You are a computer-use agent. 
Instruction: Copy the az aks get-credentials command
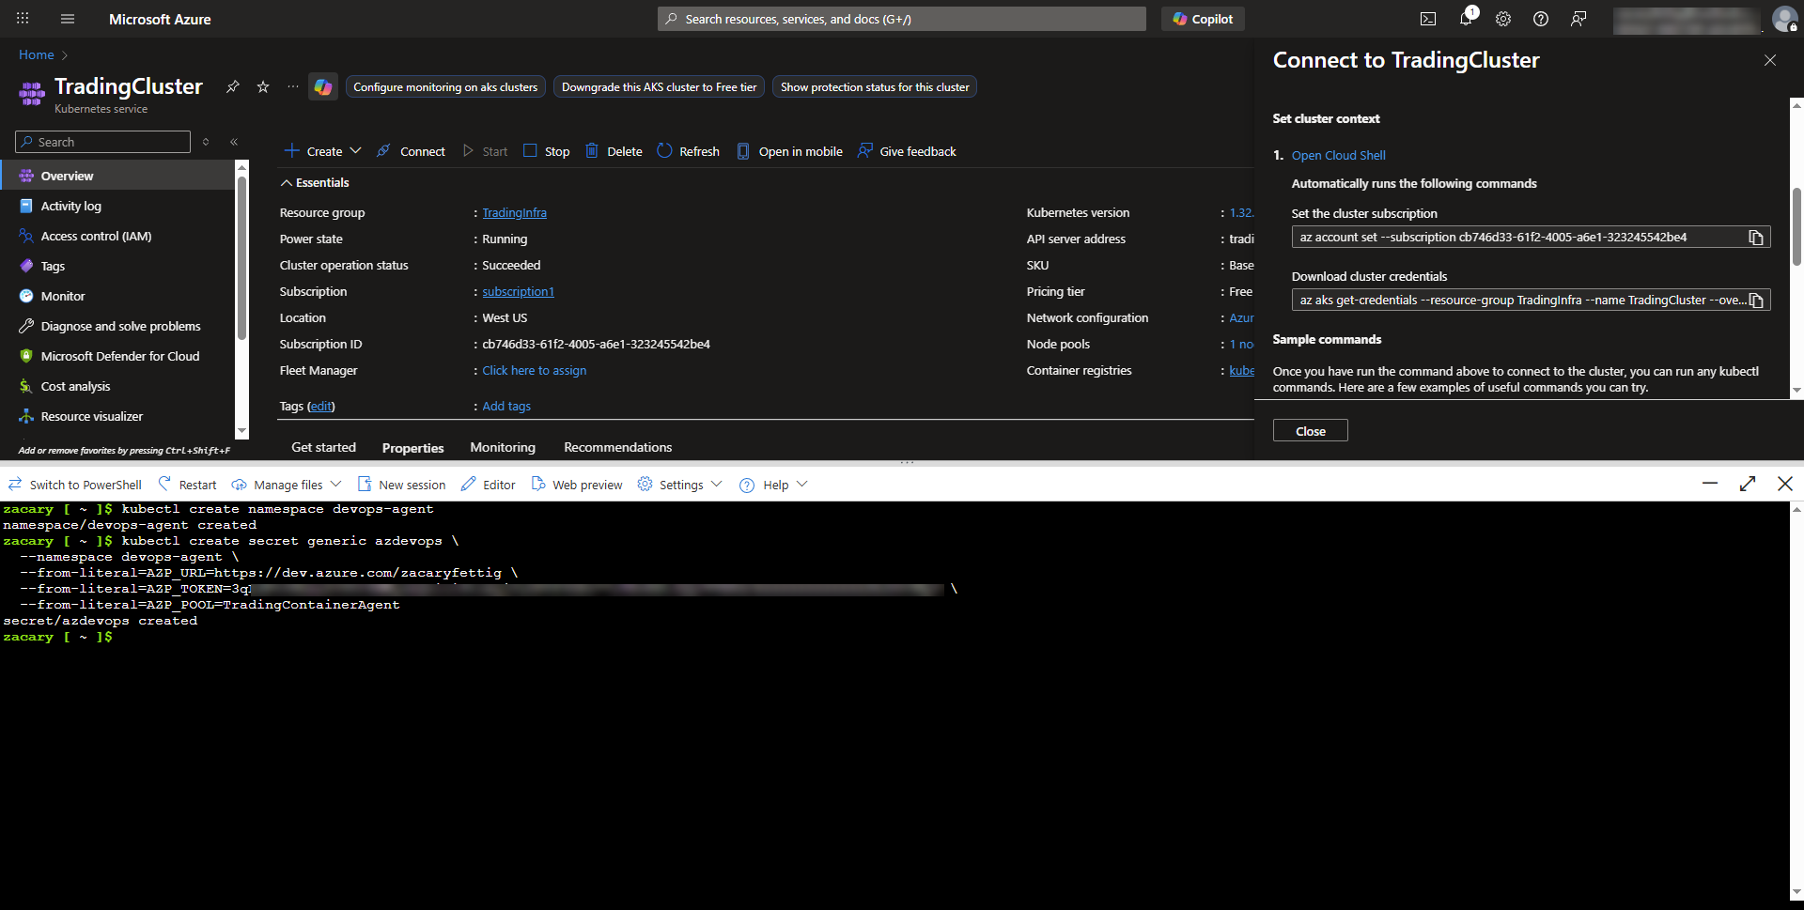click(1755, 301)
